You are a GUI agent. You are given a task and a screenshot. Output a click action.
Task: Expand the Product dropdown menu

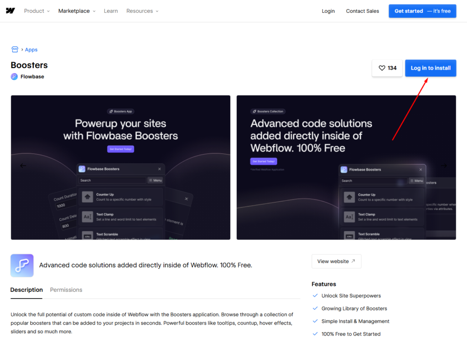[37, 11]
